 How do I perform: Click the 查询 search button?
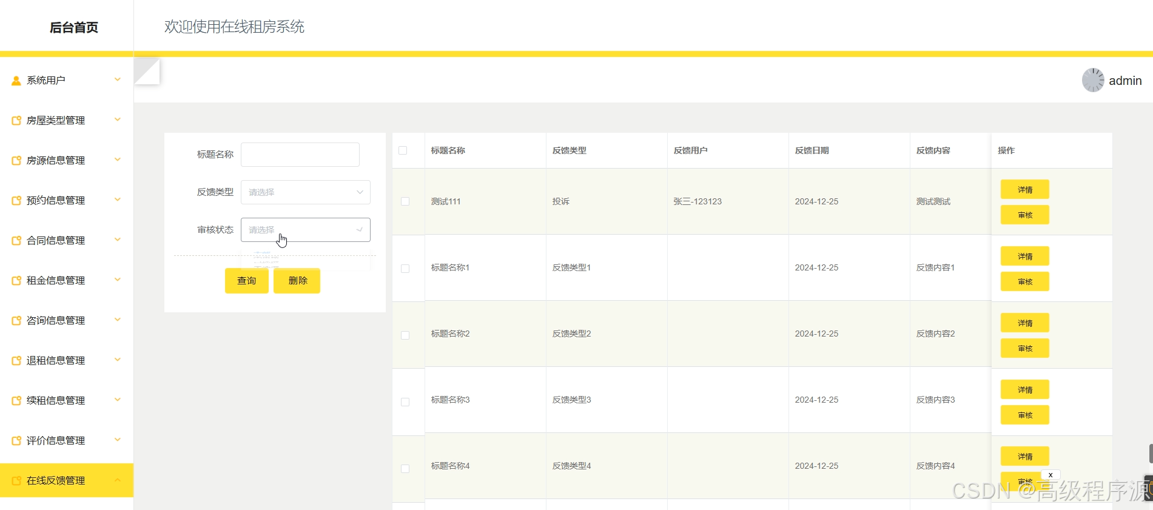tap(247, 281)
